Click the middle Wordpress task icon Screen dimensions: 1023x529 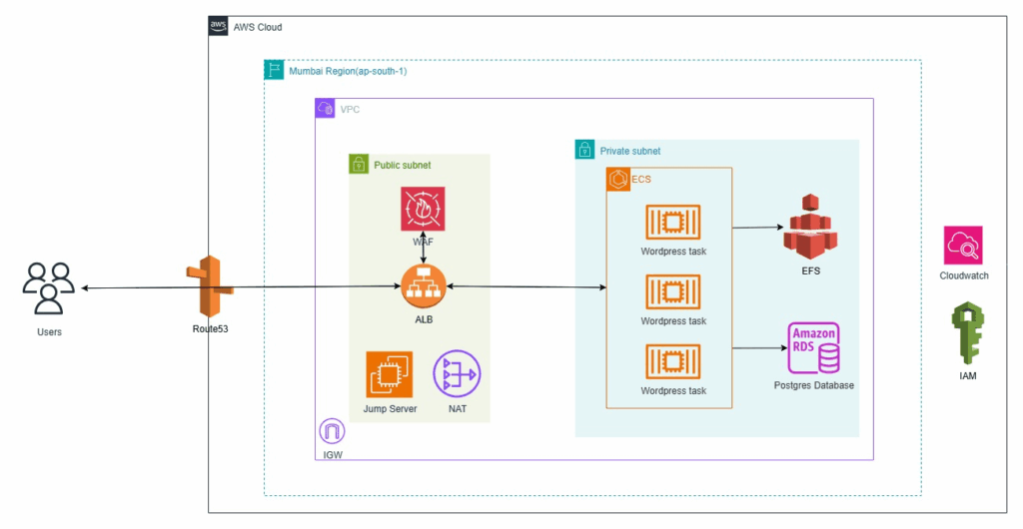(x=673, y=291)
